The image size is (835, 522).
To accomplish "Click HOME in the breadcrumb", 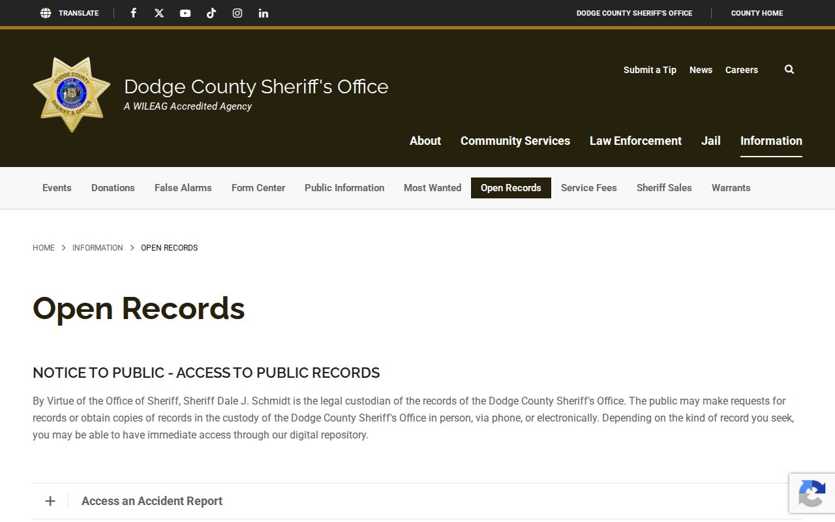I will point(44,248).
